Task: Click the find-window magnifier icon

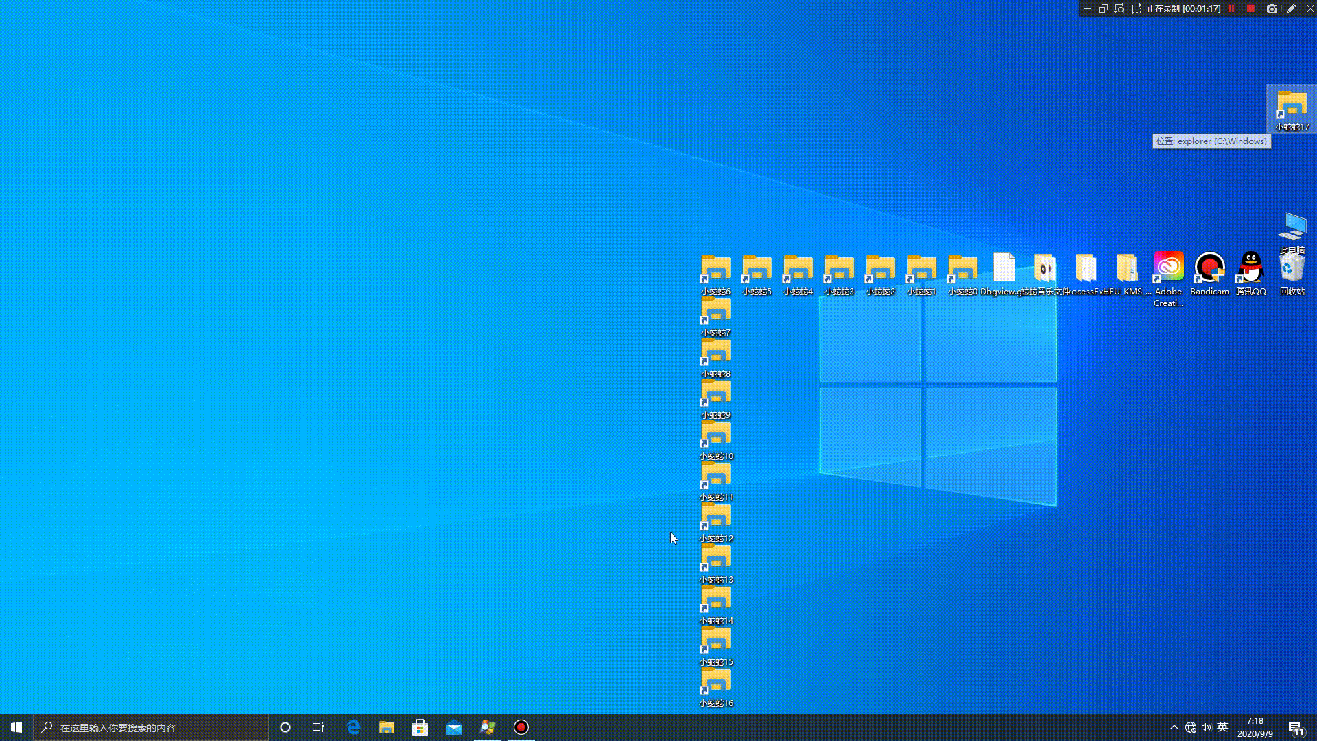Action: click(x=1119, y=9)
